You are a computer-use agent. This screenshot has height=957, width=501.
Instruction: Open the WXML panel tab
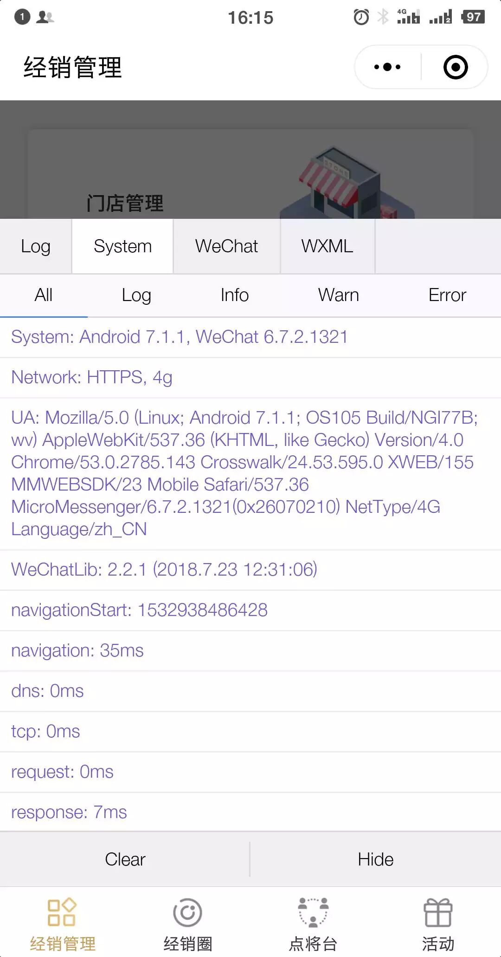327,246
